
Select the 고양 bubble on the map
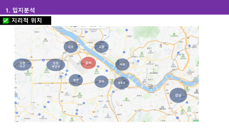point(101,47)
